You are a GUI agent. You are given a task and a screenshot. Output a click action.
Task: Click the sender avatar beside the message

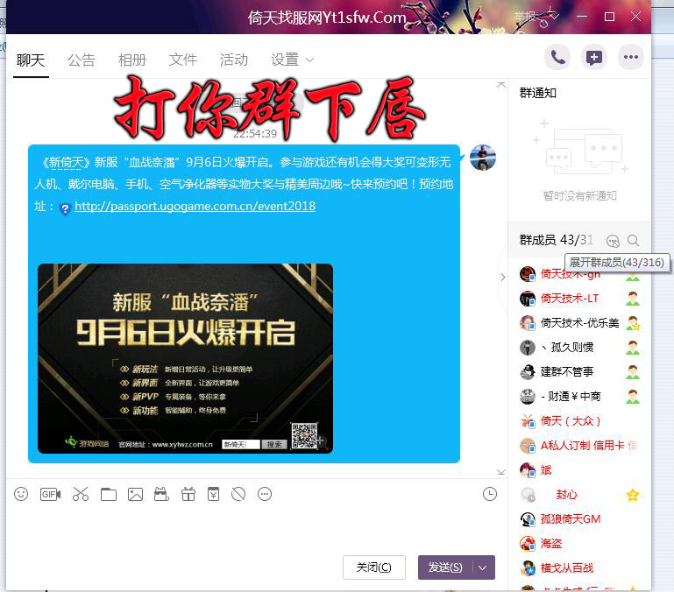click(483, 158)
